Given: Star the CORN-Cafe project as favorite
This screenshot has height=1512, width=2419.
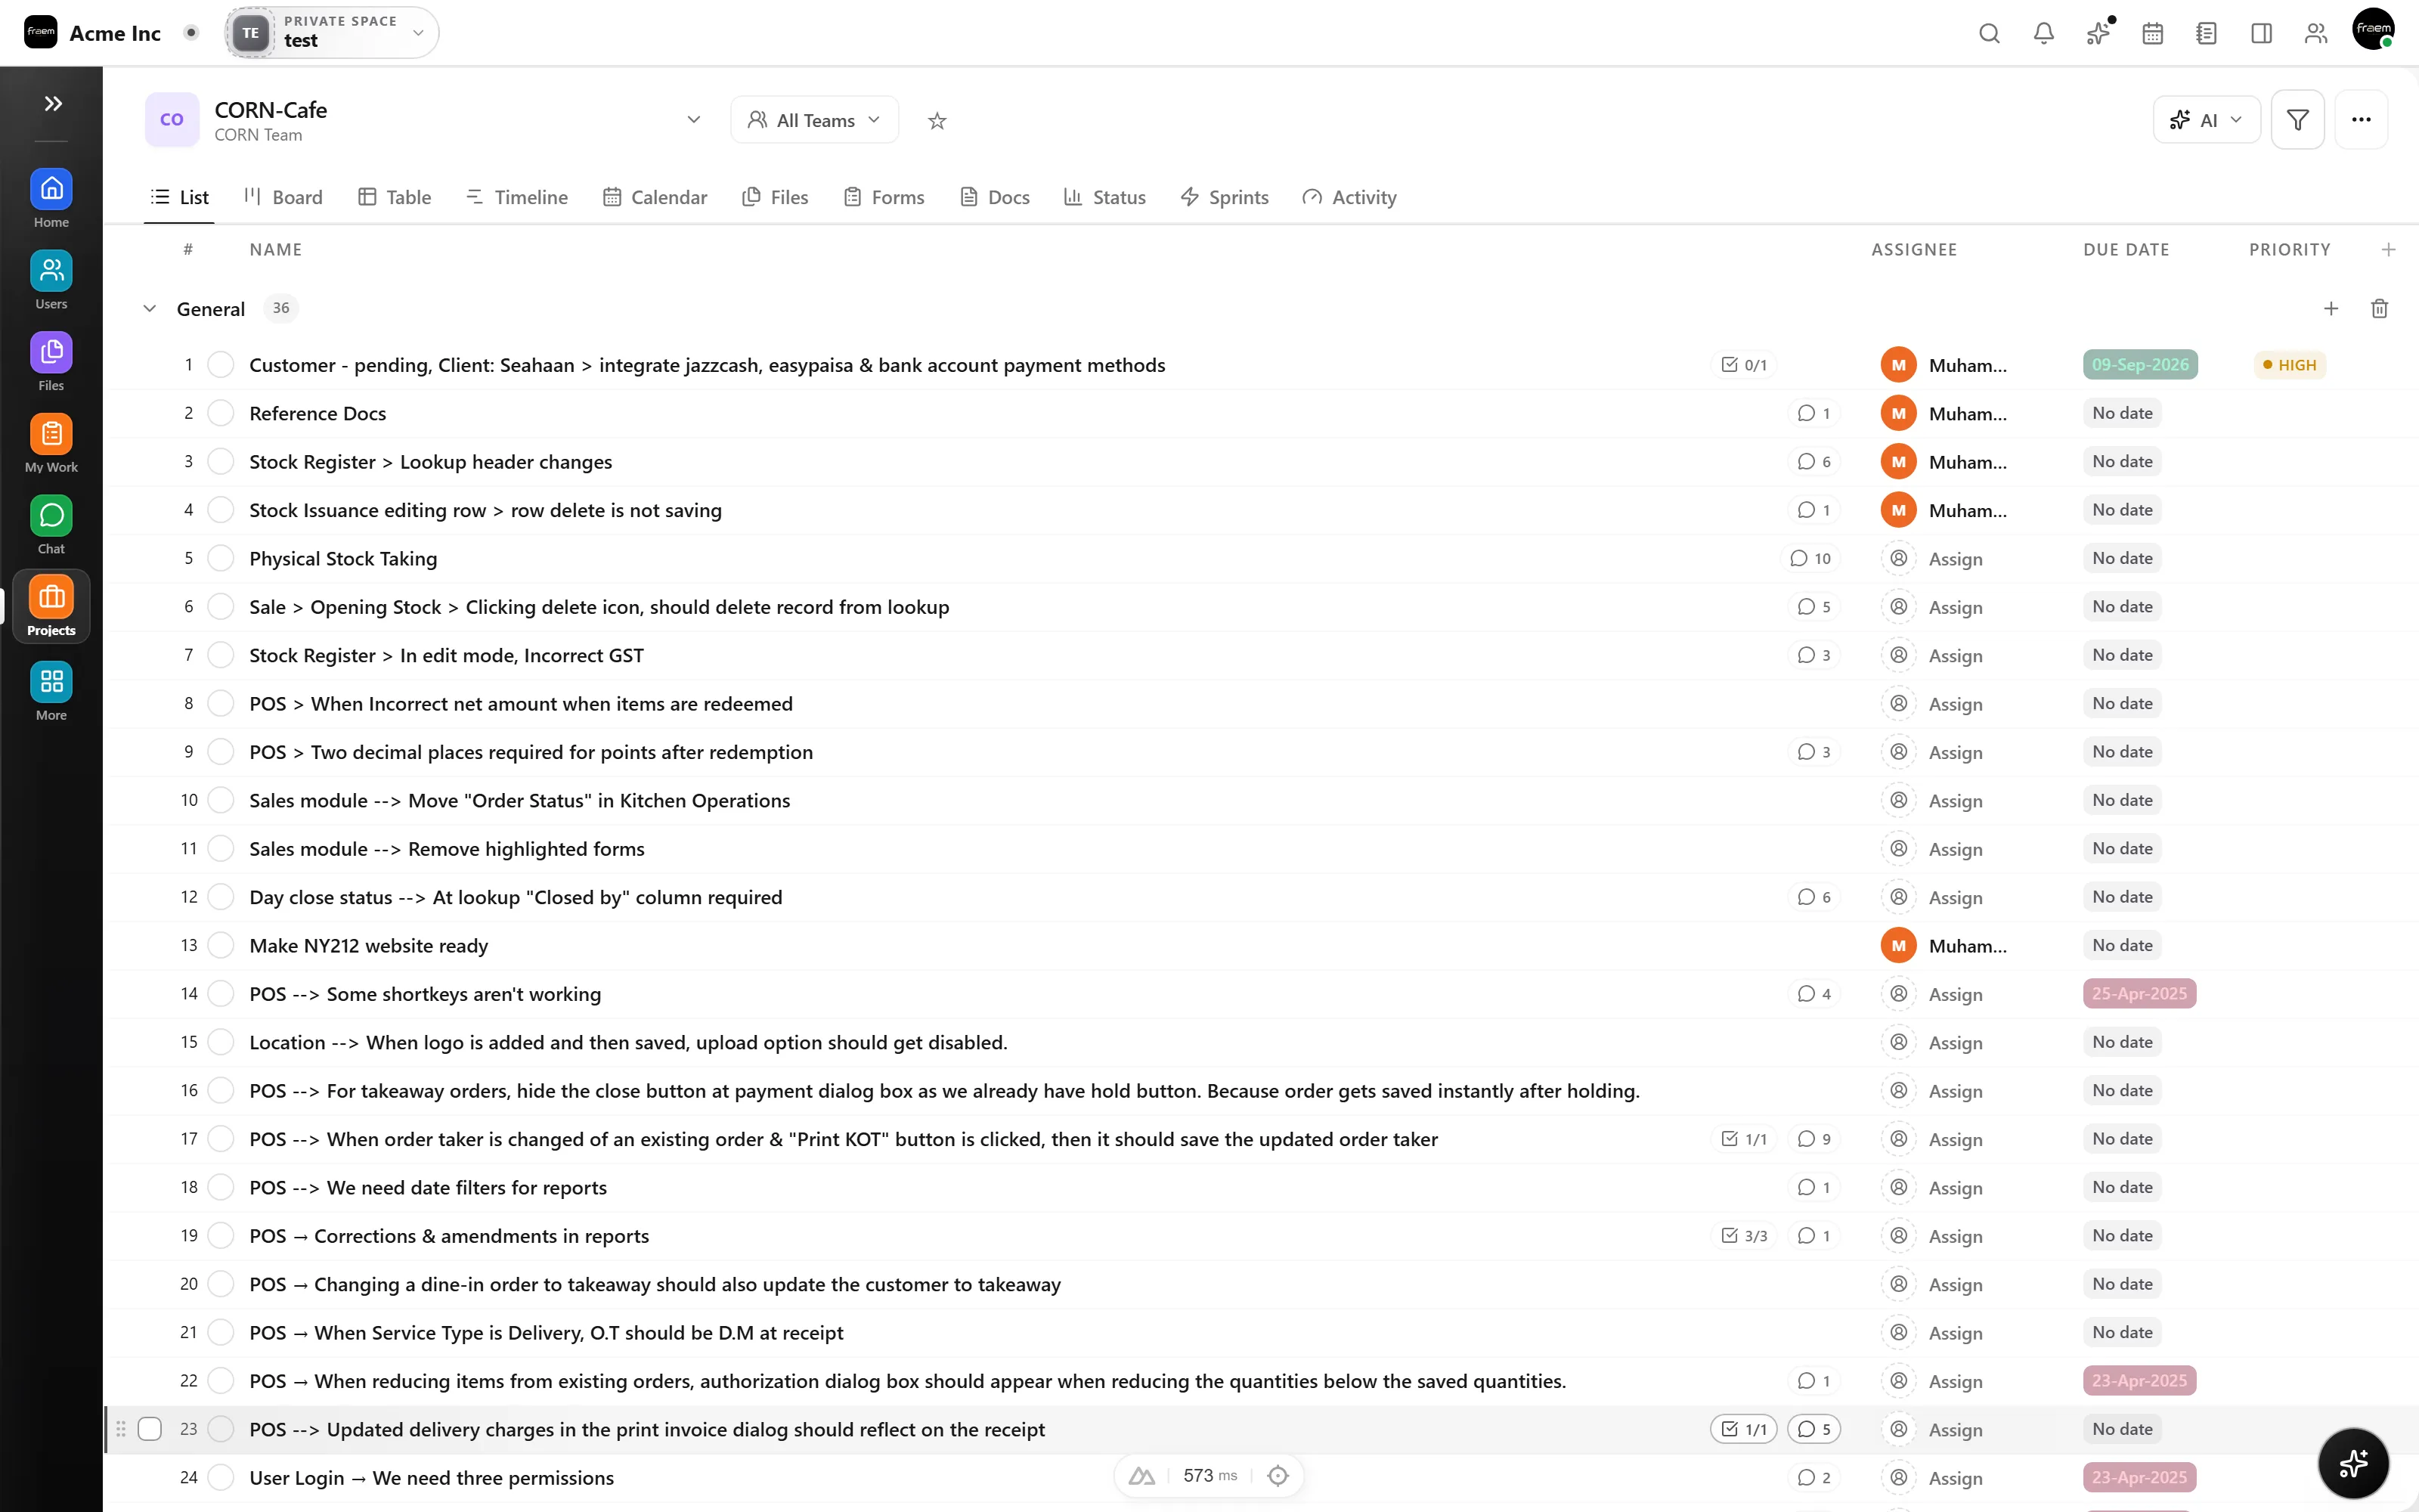Looking at the screenshot, I should pyautogui.click(x=937, y=121).
